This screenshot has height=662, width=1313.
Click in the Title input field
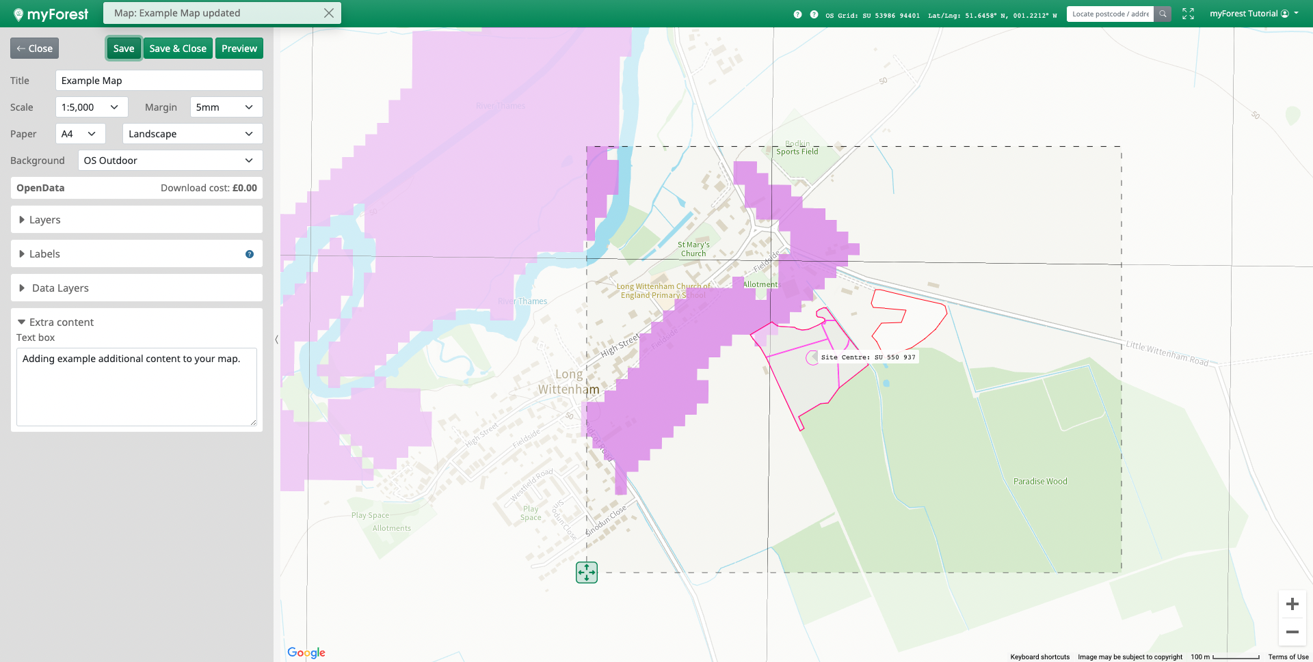[x=159, y=81]
